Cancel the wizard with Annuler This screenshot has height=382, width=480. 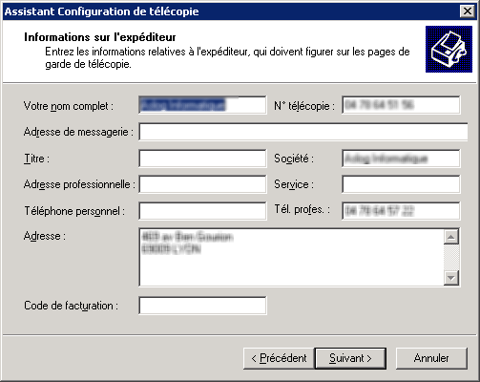click(431, 358)
